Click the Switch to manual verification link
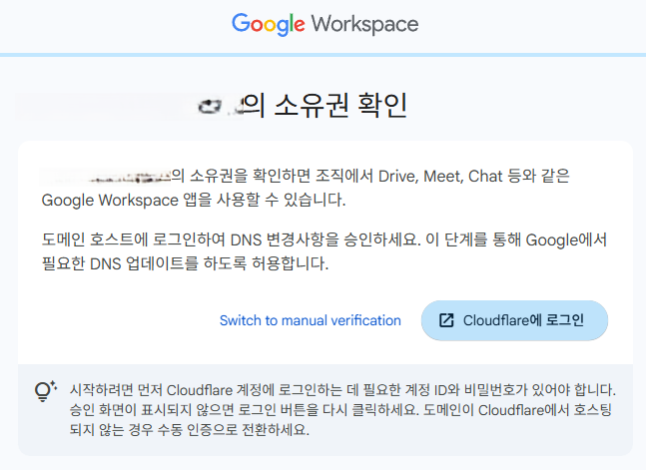646x470 pixels. point(311,320)
